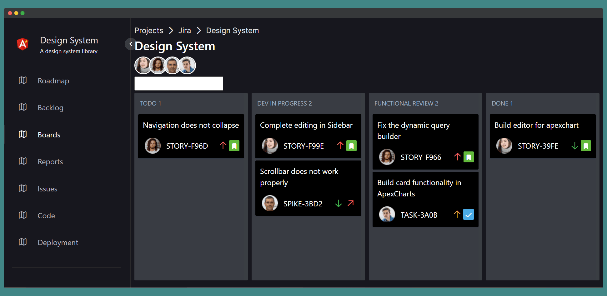607x296 pixels.
Task: Click the orange up-arrow priority on TASK-3A0B
Action: [x=457, y=215]
